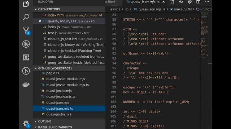Open Source Control view with 4 badge
This screenshot has height=129, width=231.
tap(26, 31)
